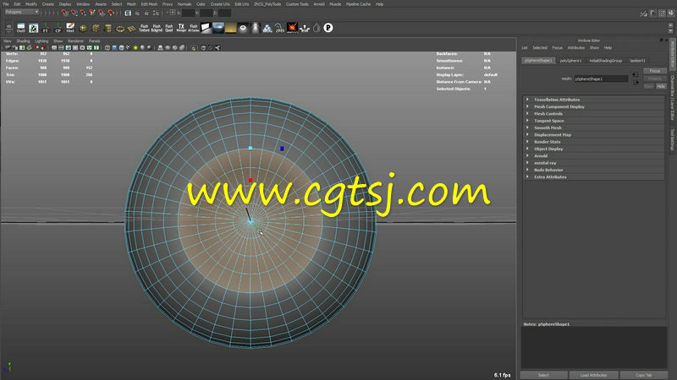Create a polygon cube from the shelf
Image resolution: width=677 pixels, height=380 pixels.
pyautogui.click(x=96, y=29)
